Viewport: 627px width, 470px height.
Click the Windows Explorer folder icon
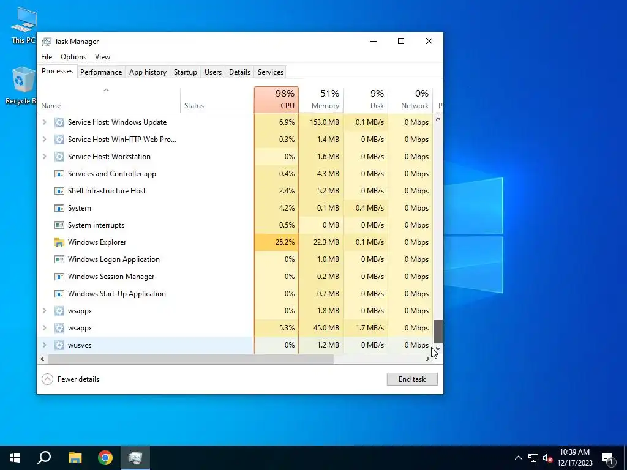[x=59, y=242]
